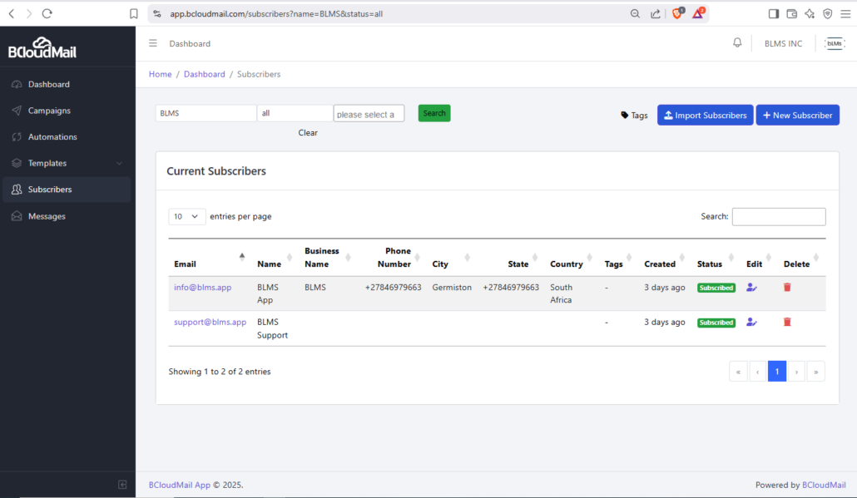Toggle sidebar with the hamburger icon
Screen dimensions: 857x498
point(153,43)
